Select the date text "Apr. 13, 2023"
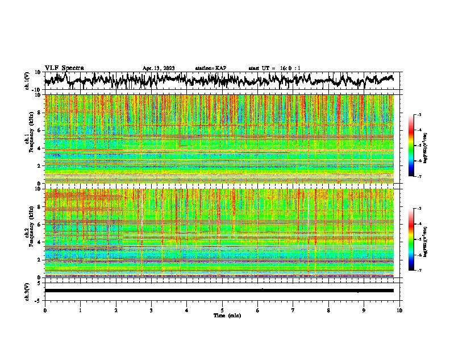 tap(159, 68)
